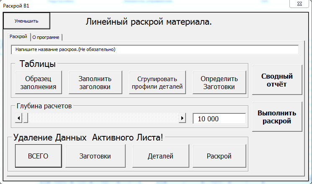Click the Линейный раскрой материала heading
312x184 pixels.
(x=149, y=21)
